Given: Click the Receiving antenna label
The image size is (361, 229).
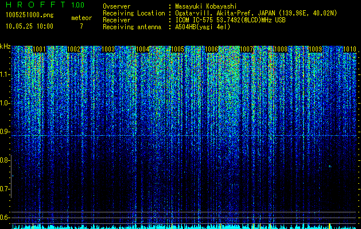Looking at the screenshot, I should click(132, 27).
